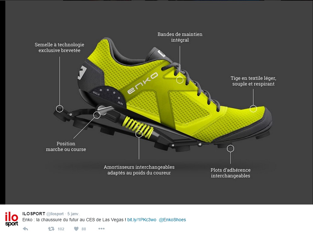Click the reply arrow icon under the tweet
The image size is (313, 237).
[26, 229]
